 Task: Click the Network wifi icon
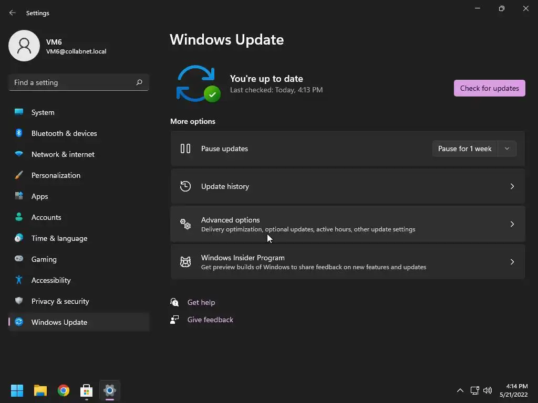point(19,154)
